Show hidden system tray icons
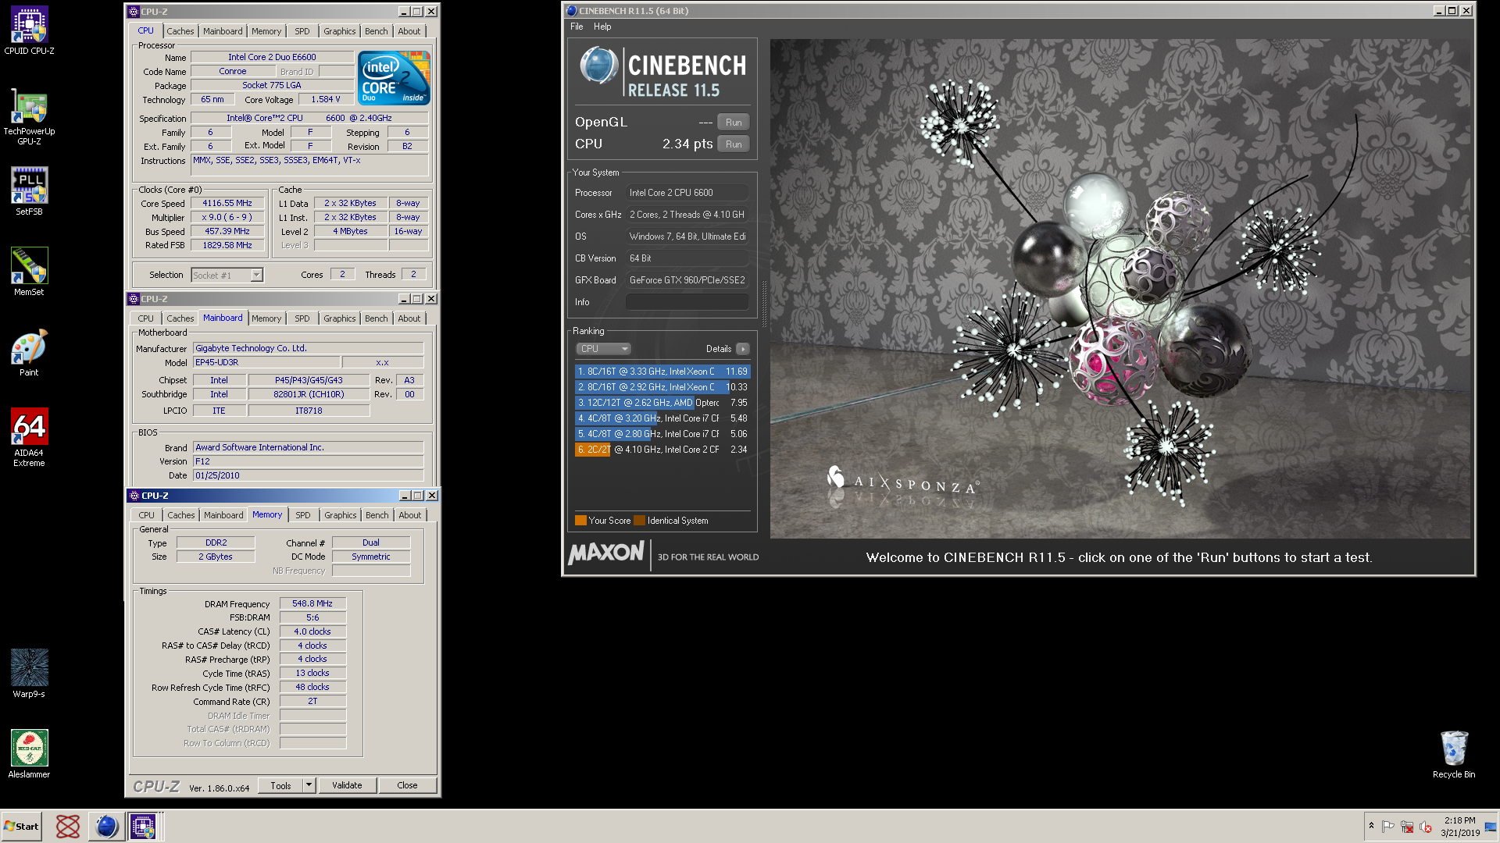This screenshot has width=1500, height=843. click(1371, 826)
